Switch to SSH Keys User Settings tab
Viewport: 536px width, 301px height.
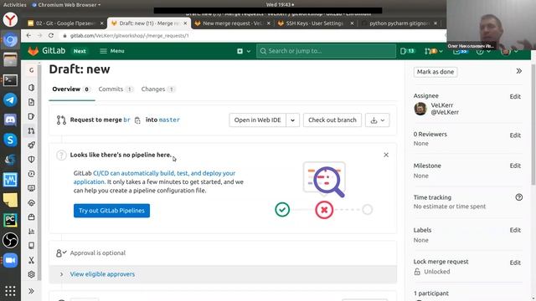315,23
